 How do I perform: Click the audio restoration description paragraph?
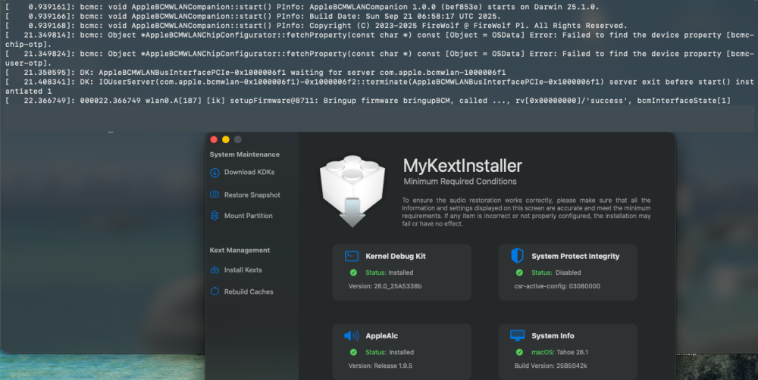(527, 212)
